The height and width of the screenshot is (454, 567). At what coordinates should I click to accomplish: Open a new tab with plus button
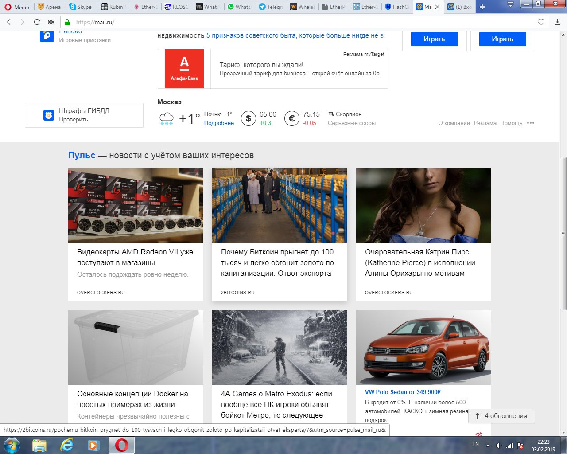pyautogui.click(x=482, y=7)
